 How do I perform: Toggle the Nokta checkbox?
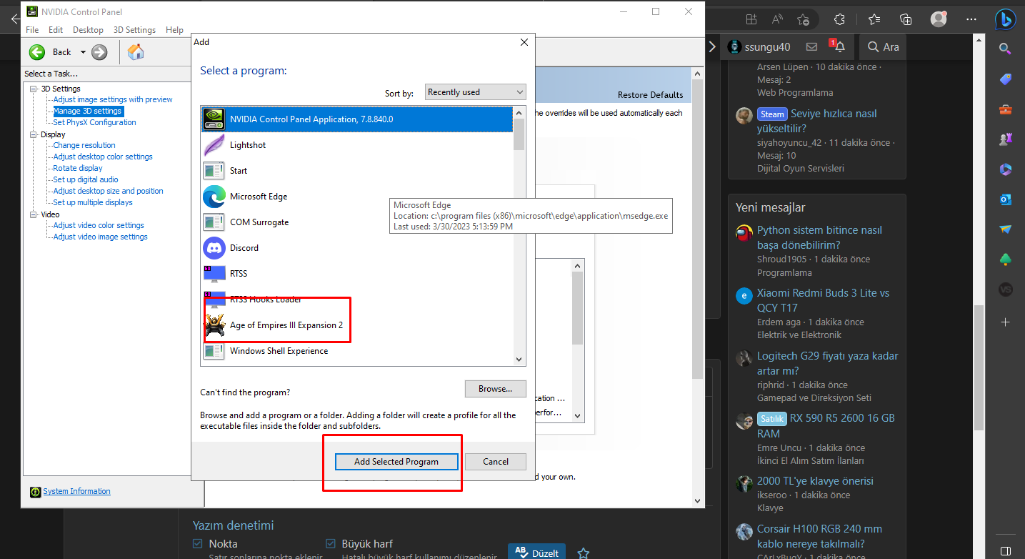[198, 544]
